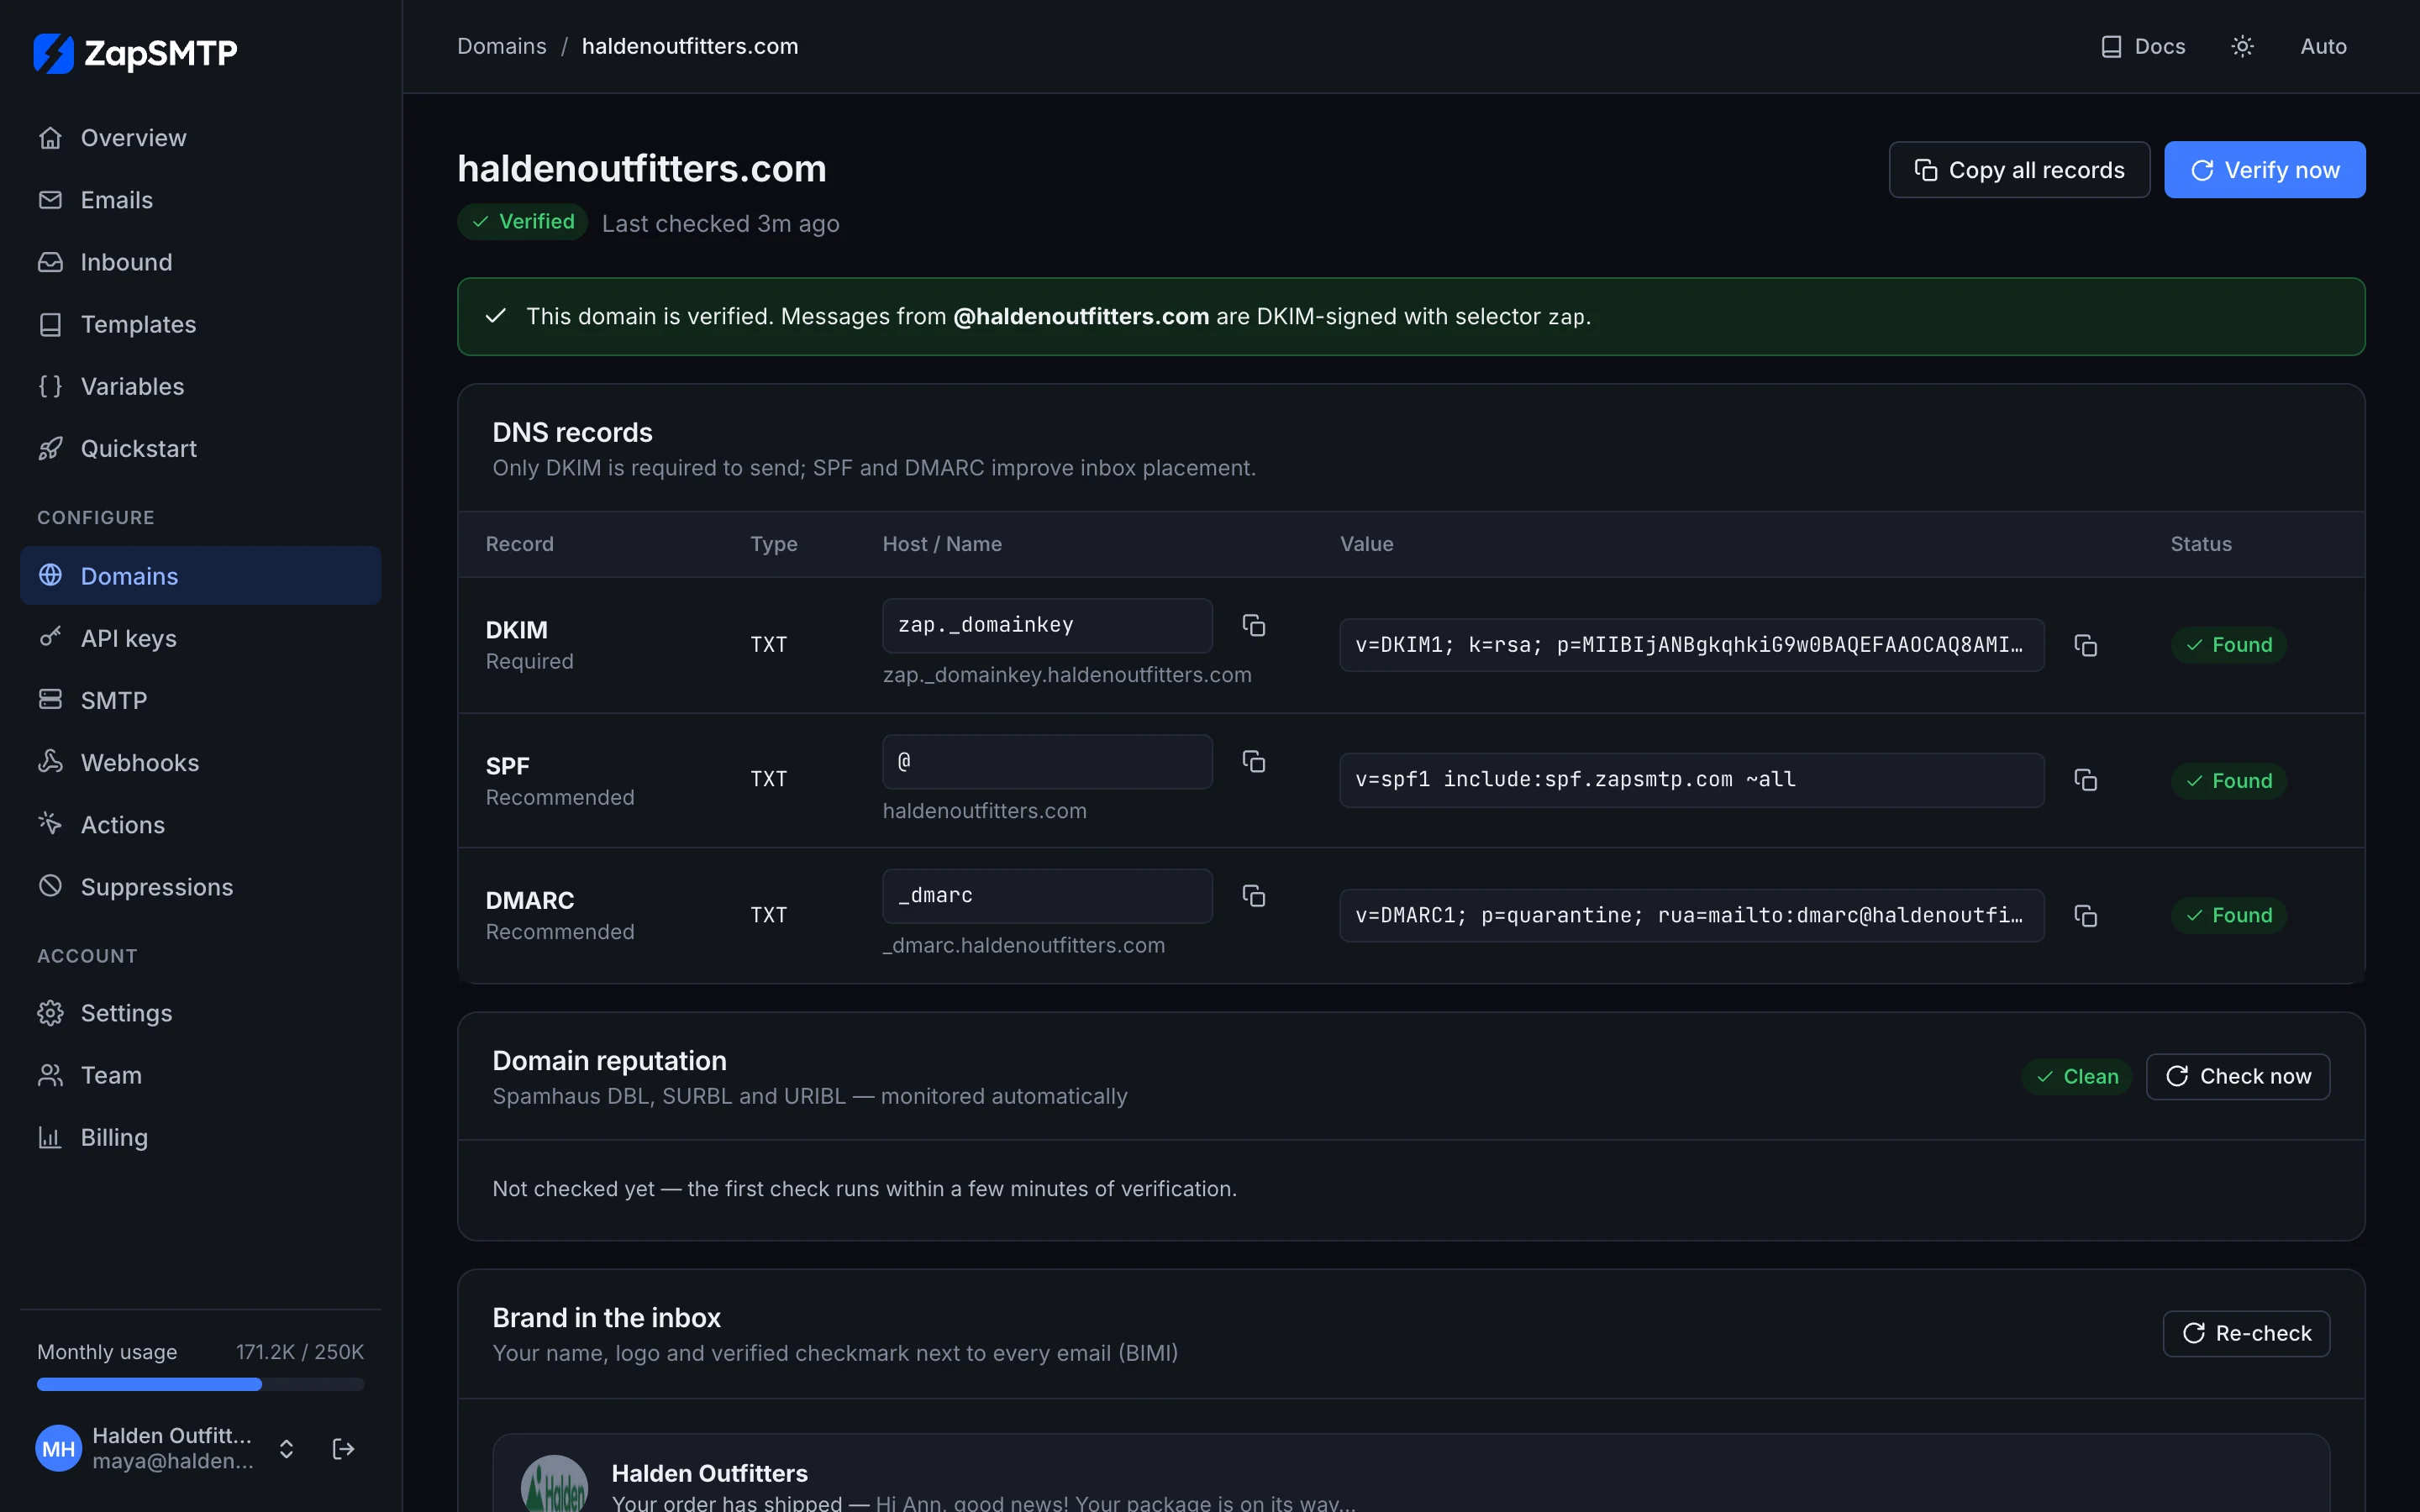This screenshot has height=1512, width=2420.
Task: Open the Variables page
Action: coord(200,386)
